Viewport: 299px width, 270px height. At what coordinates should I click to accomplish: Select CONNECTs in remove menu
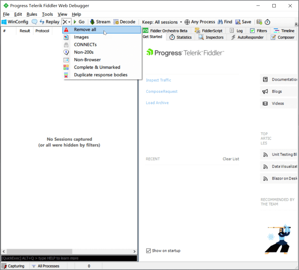pos(102,44)
